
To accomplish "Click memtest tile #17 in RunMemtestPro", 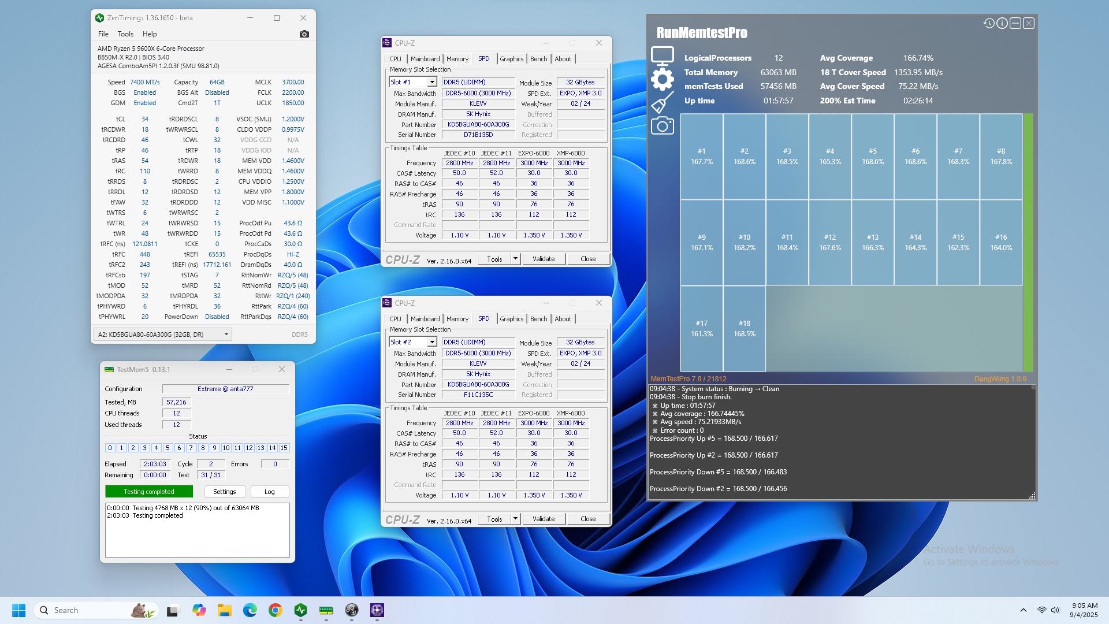I will [701, 328].
